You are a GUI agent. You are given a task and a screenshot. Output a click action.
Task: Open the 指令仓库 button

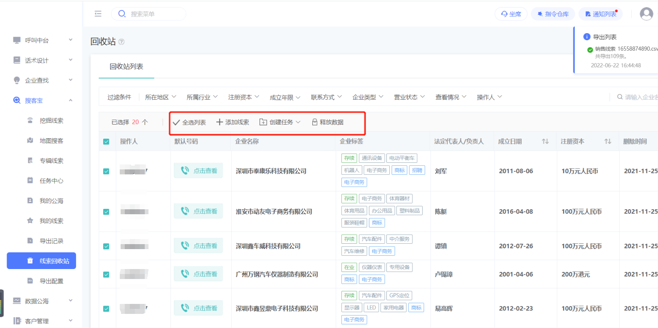click(552, 14)
